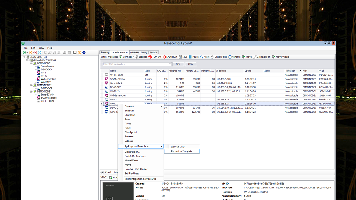Click the Clone/Export toolbar icon
The image size is (356, 200).
coord(255,57)
